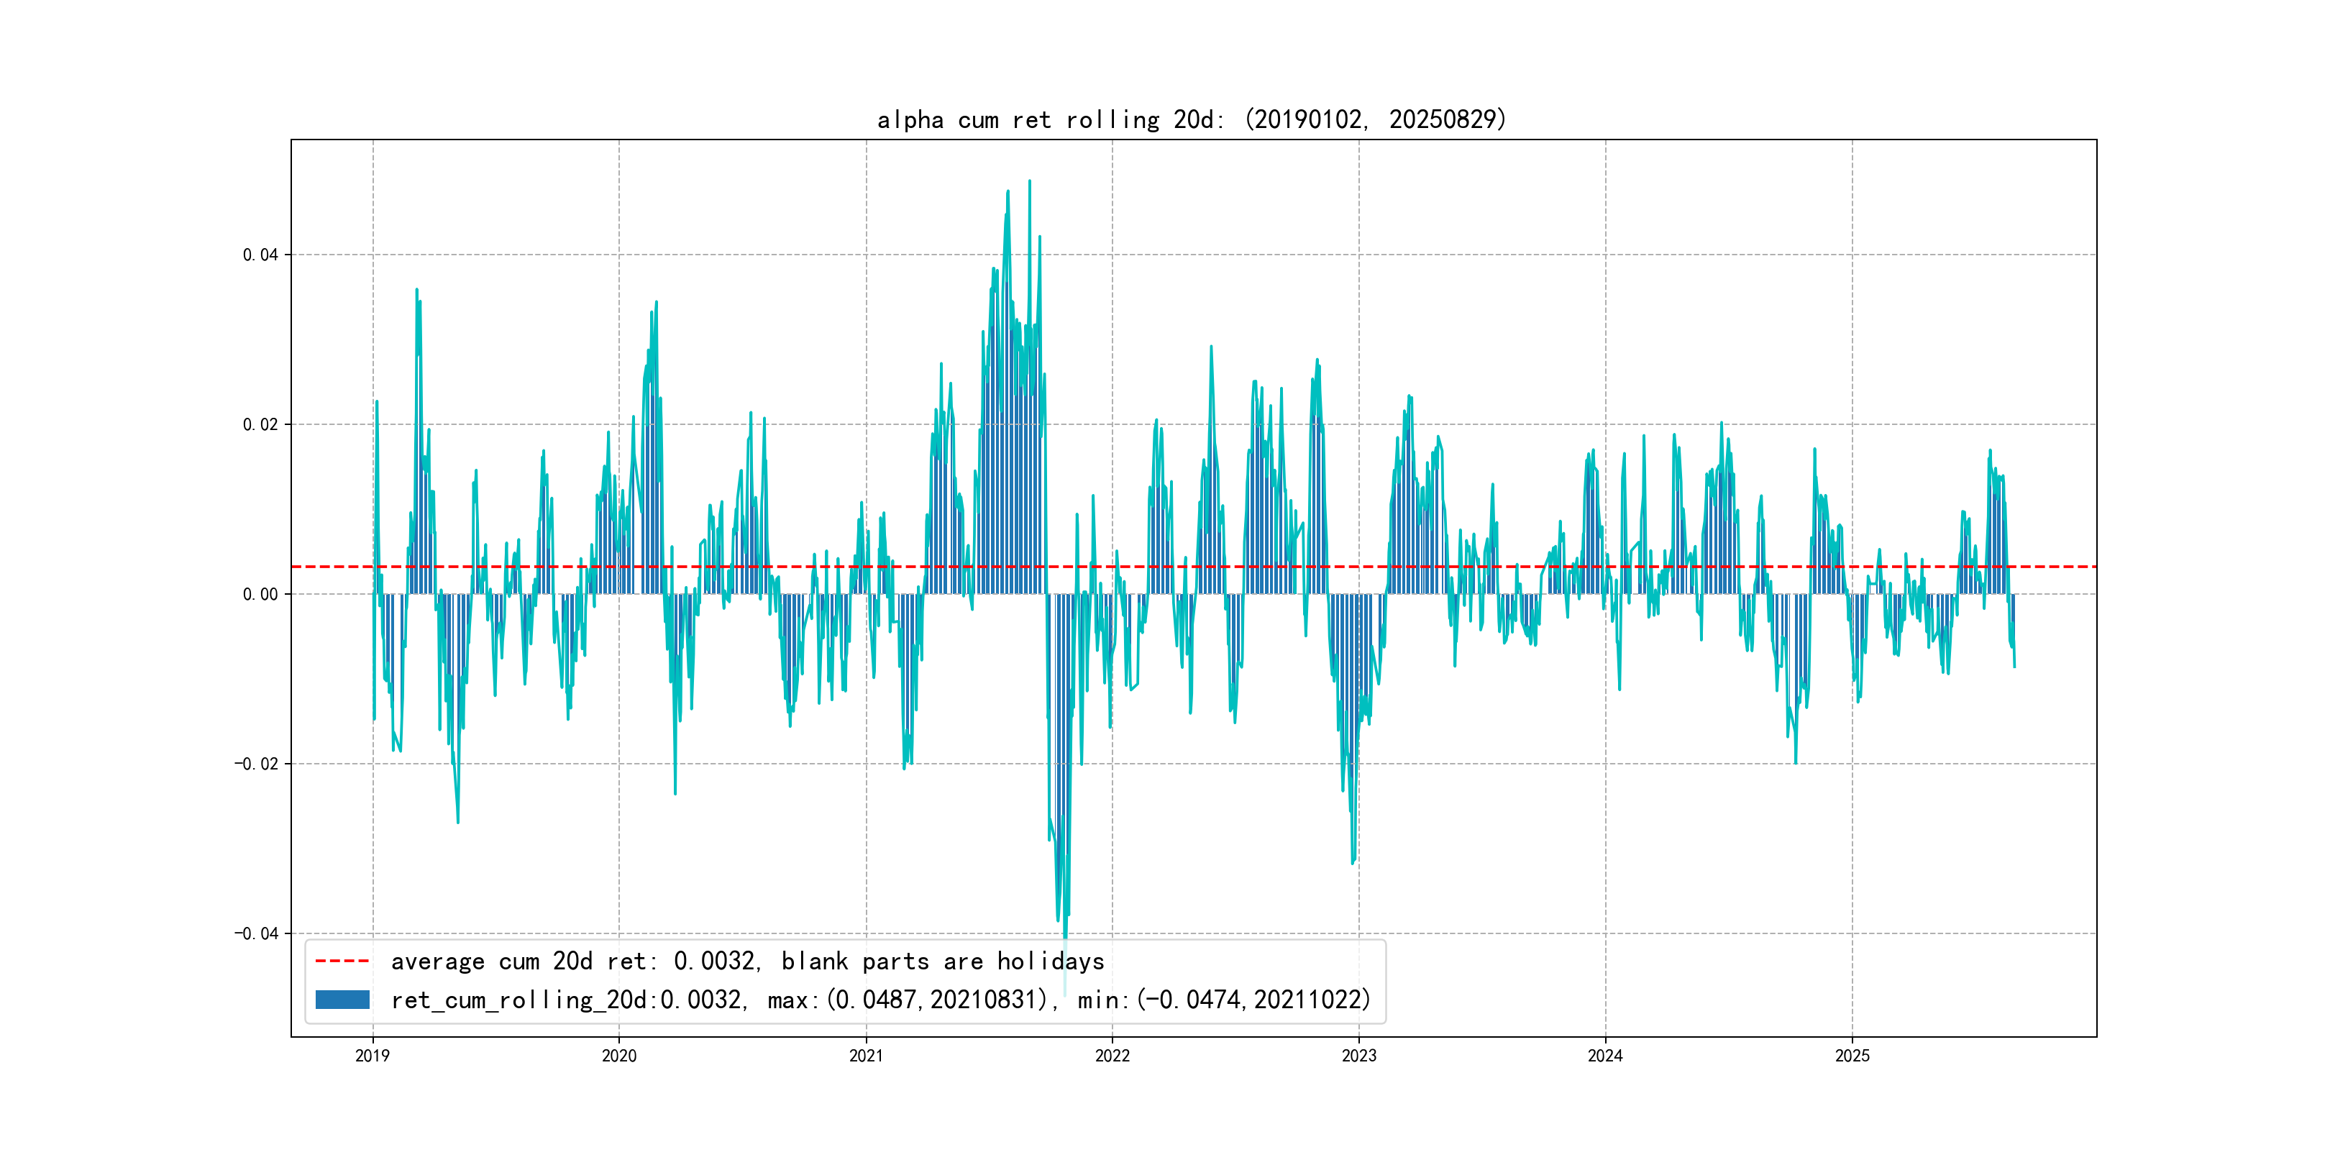
Task: Click the 0.02 y-axis tick label
Action: 260,425
